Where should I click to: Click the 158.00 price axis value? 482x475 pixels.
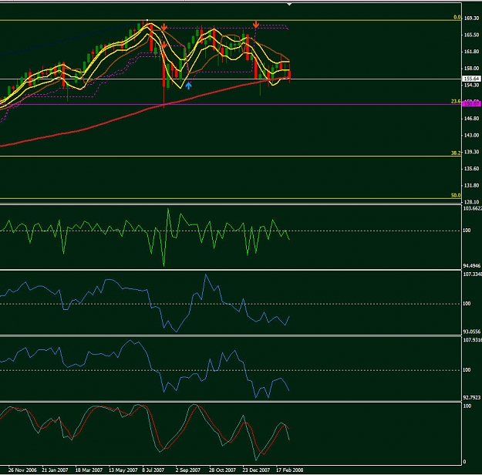point(471,69)
